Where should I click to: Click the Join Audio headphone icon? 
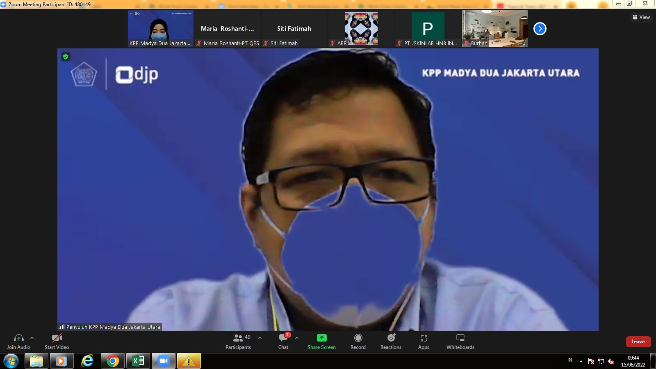[18, 338]
